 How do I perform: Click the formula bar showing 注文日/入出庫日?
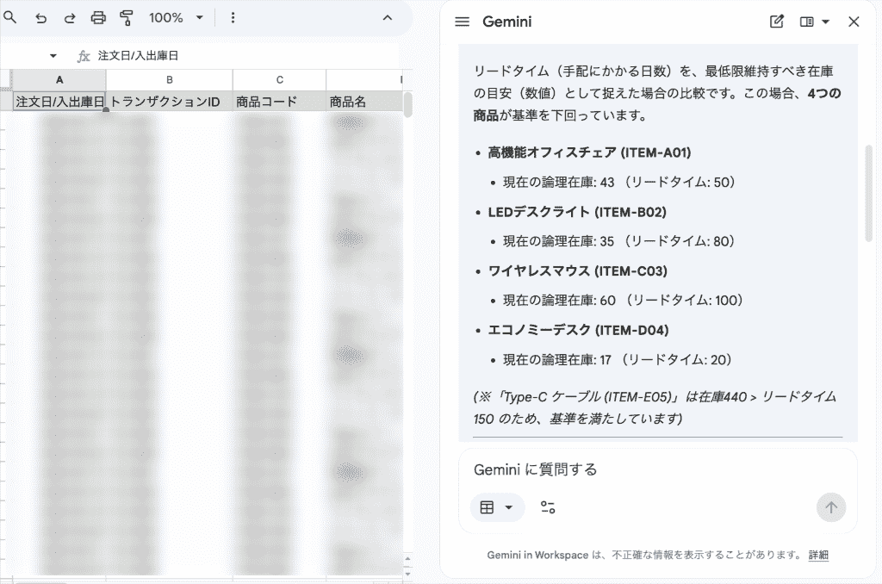point(247,56)
